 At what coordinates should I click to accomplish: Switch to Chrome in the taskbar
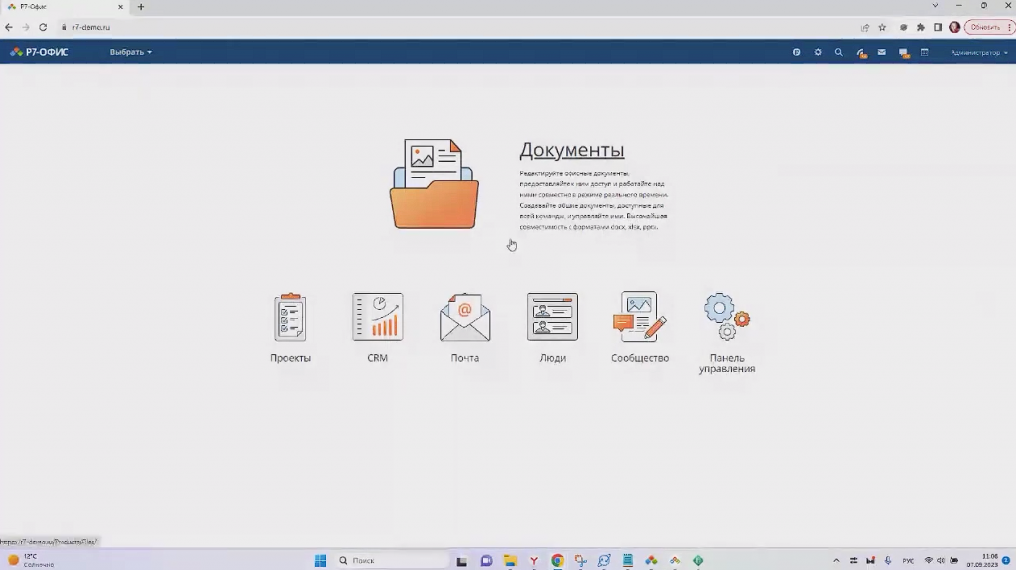click(x=558, y=560)
